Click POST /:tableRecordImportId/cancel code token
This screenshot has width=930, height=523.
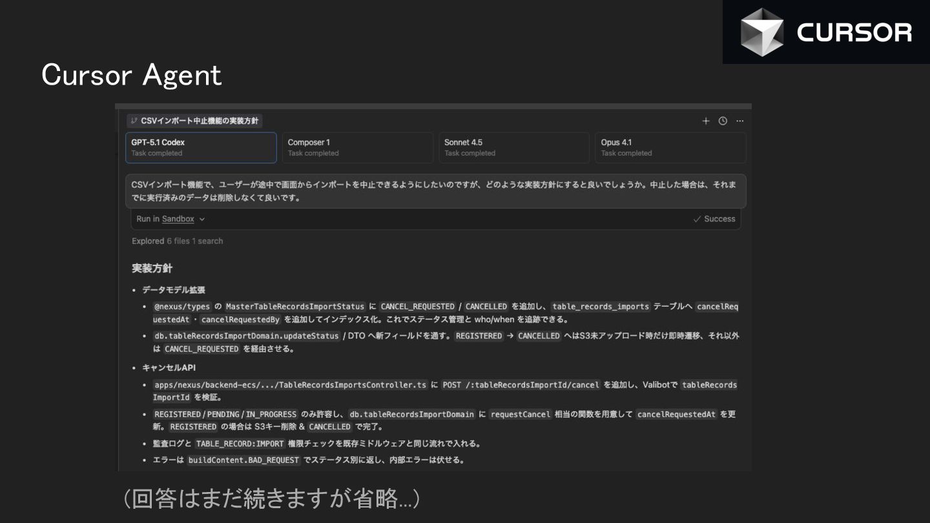pos(521,385)
